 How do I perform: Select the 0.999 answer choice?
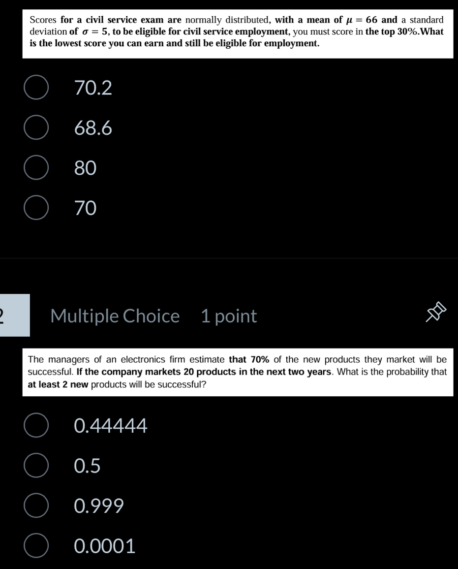pos(36,505)
